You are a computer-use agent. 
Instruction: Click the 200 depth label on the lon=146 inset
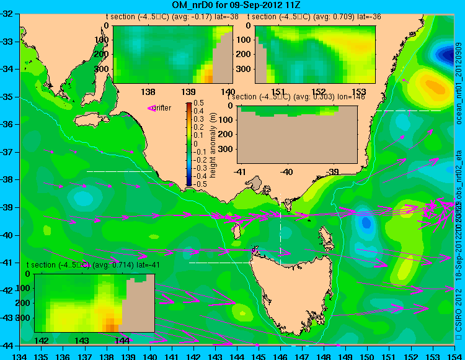pyautogui.click(x=226, y=135)
